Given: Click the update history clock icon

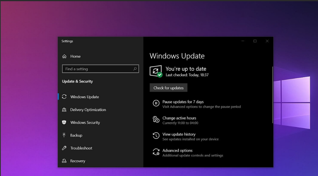Looking at the screenshot, I should (x=156, y=136).
